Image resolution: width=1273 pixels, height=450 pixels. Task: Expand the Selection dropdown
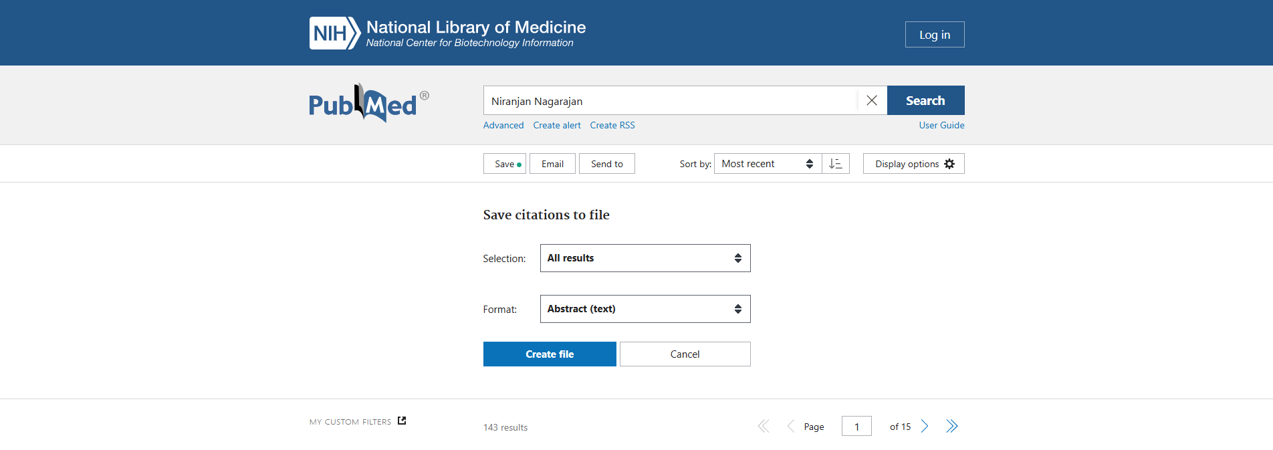(645, 258)
